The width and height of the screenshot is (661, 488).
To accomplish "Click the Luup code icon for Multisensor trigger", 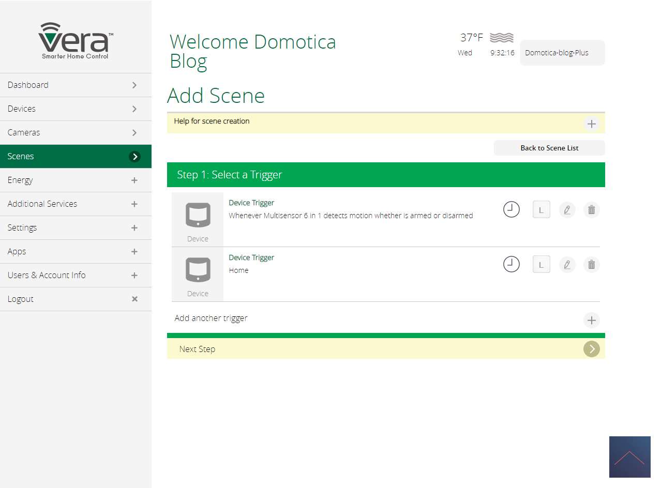I will tap(541, 210).
